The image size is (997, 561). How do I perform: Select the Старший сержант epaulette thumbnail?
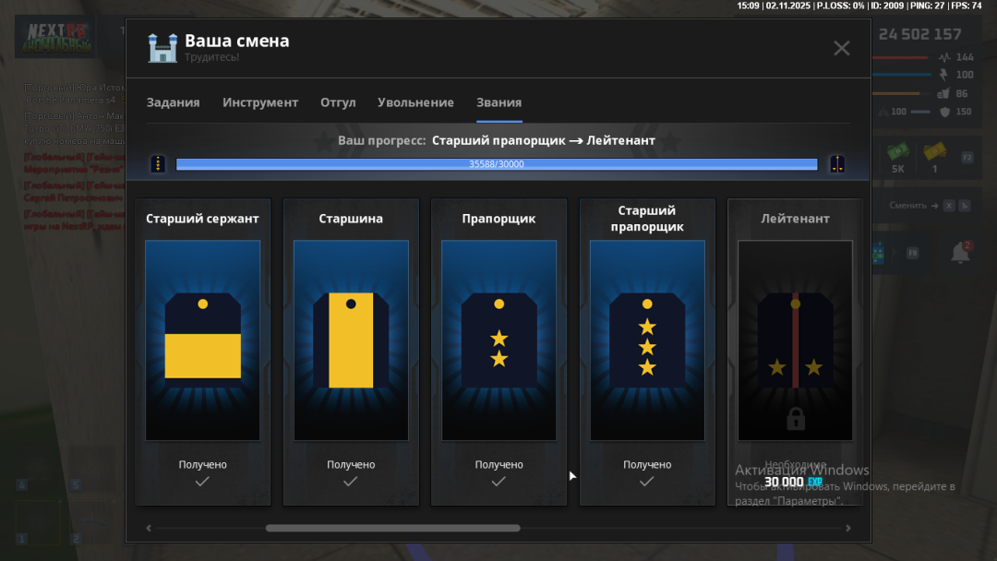[x=202, y=340]
